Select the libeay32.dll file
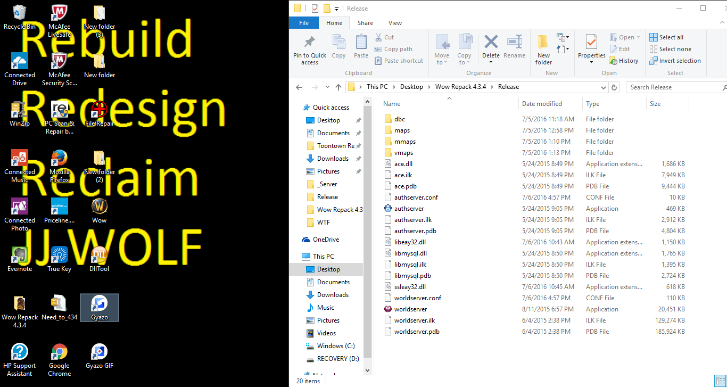The image size is (727, 387). 410,242
